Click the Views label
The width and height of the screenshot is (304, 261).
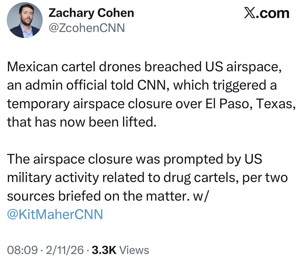coord(134,250)
